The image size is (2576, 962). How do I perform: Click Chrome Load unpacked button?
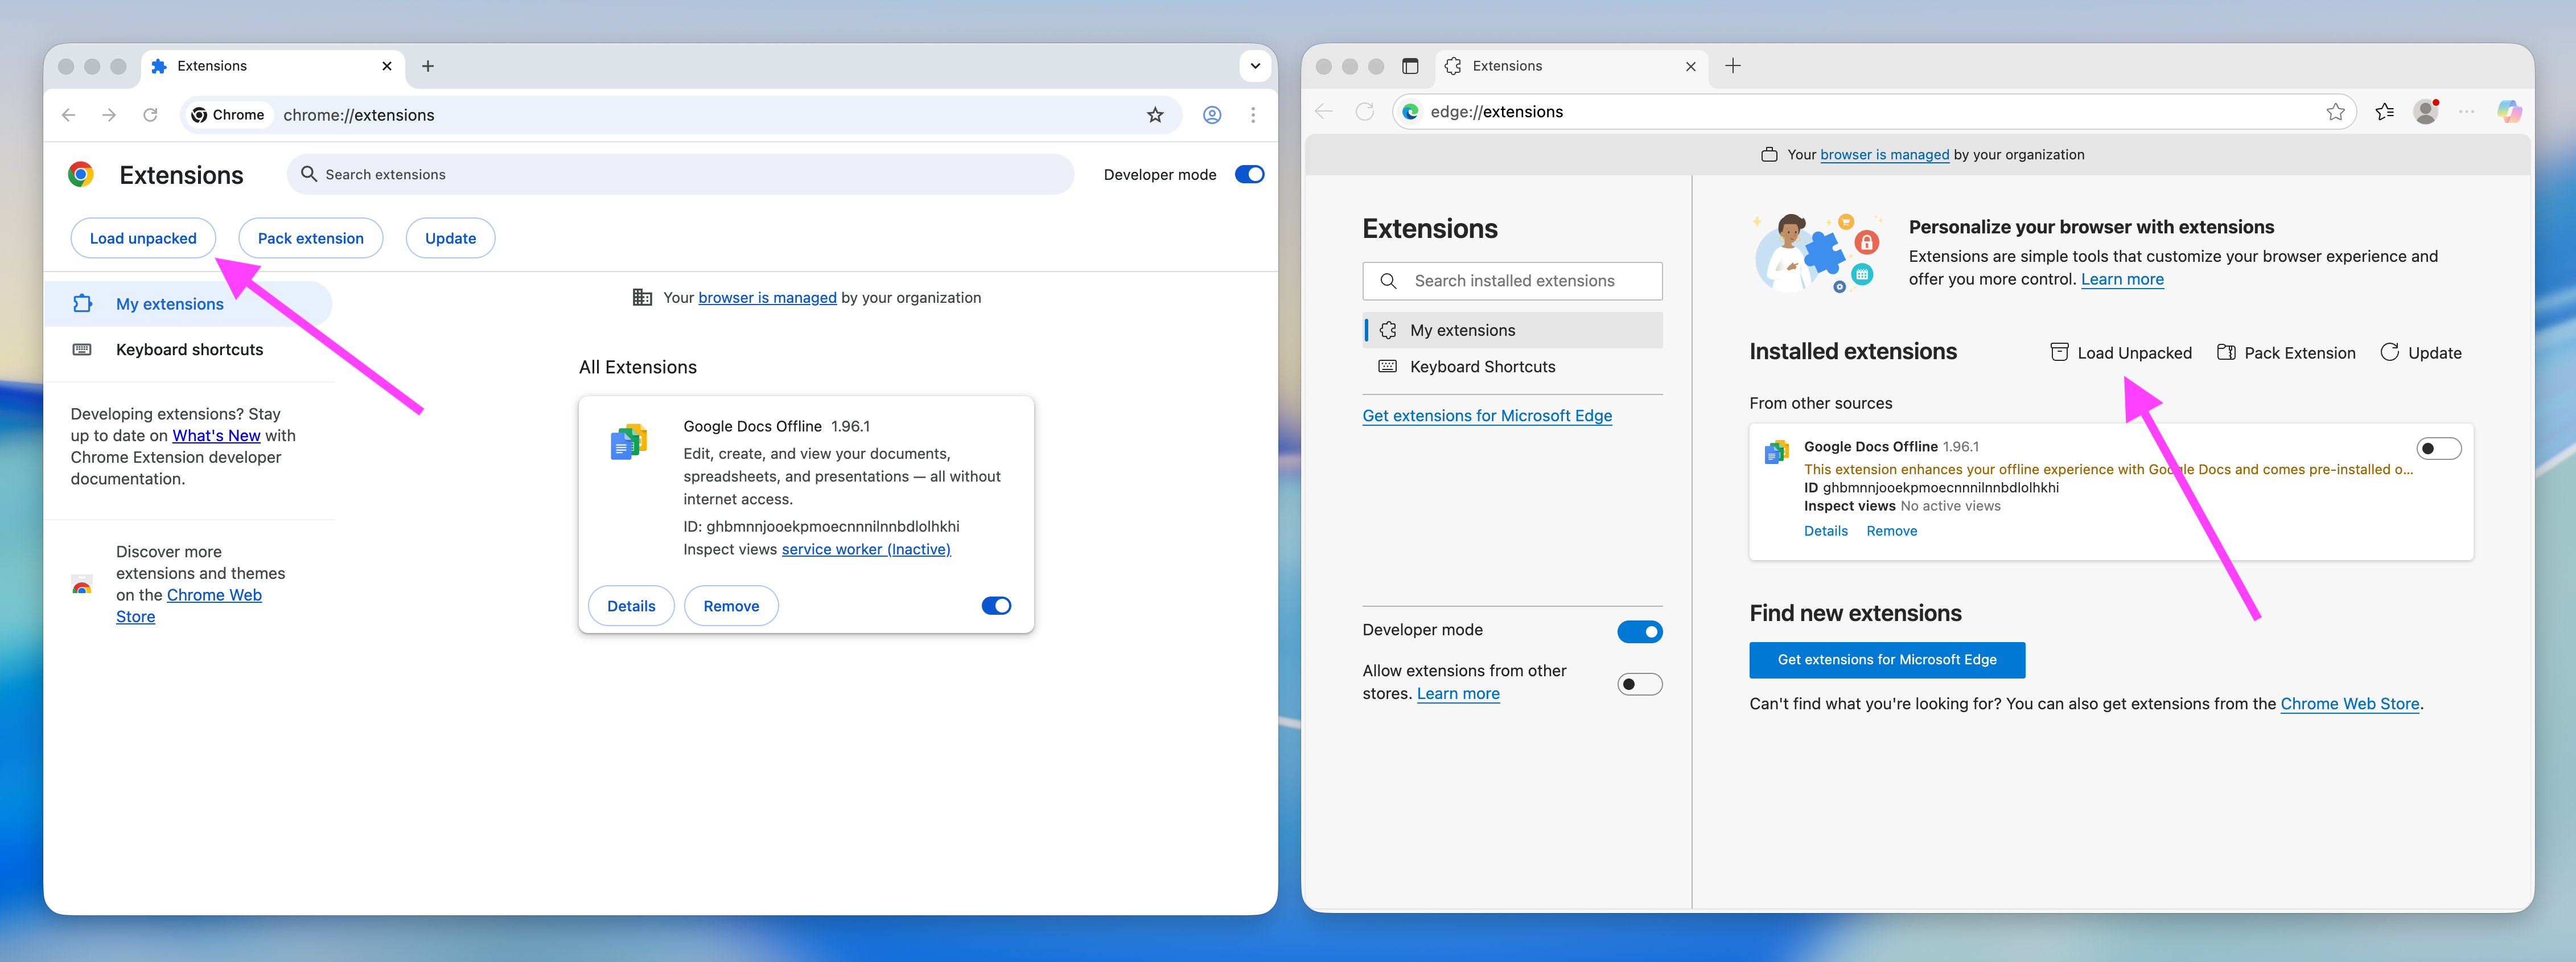tap(143, 238)
